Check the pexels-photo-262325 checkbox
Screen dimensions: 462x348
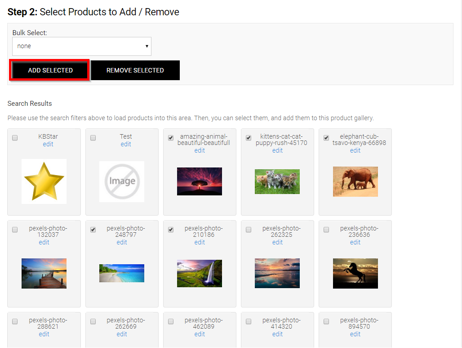click(248, 230)
